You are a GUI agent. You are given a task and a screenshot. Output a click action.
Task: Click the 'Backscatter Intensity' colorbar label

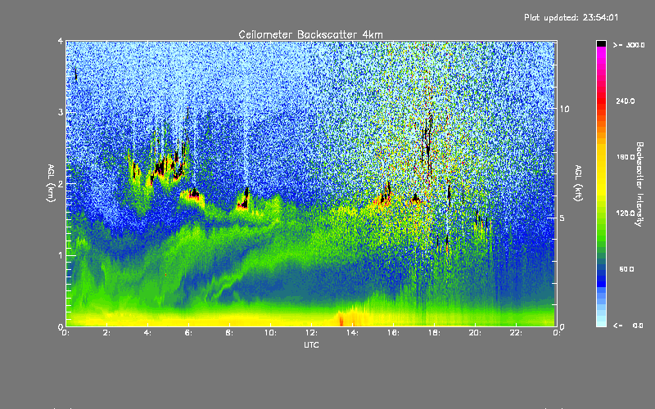(x=639, y=184)
